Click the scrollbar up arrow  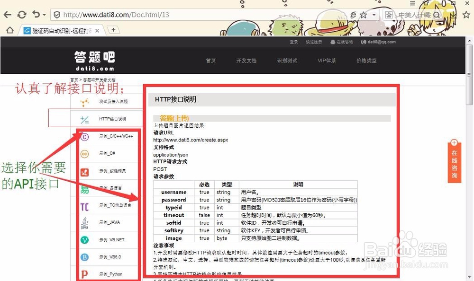469,41
